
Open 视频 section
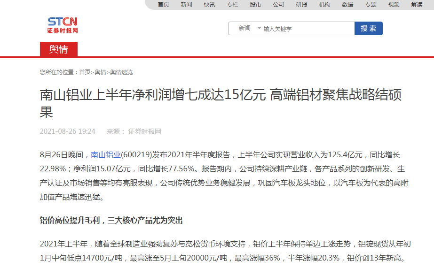click(394, 5)
